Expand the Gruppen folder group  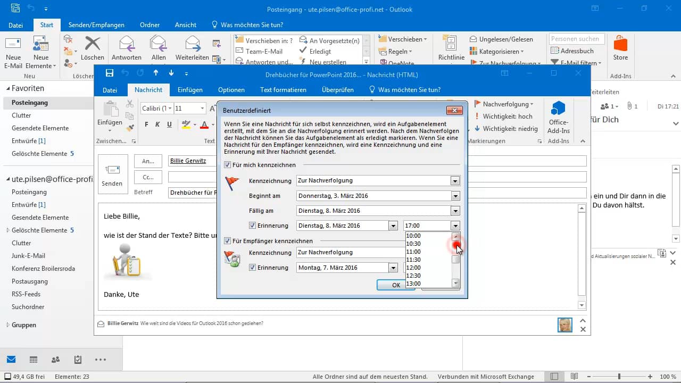7,324
